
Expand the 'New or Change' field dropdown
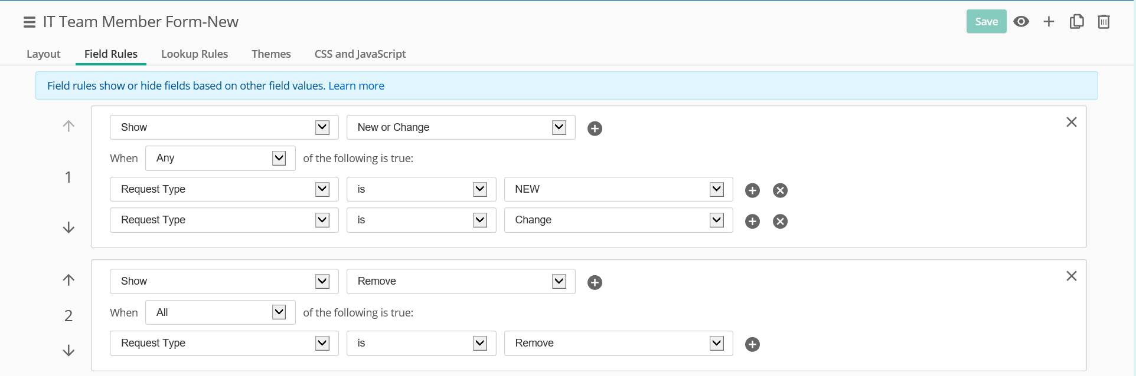[x=559, y=127]
